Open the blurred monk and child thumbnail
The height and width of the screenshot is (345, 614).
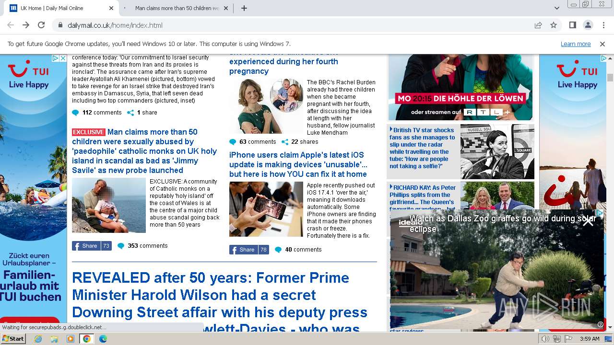pyautogui.click(x=109, y=206)
